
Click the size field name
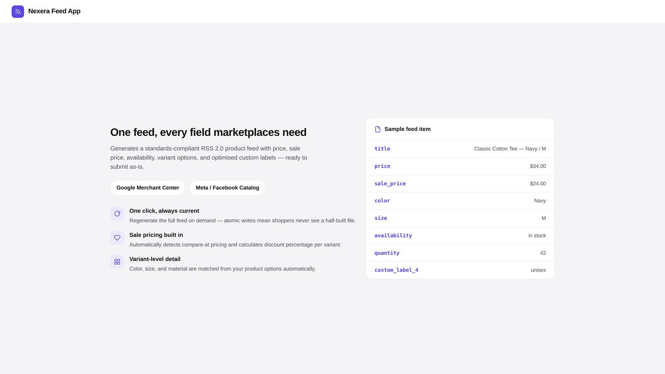tap(381, 218)
